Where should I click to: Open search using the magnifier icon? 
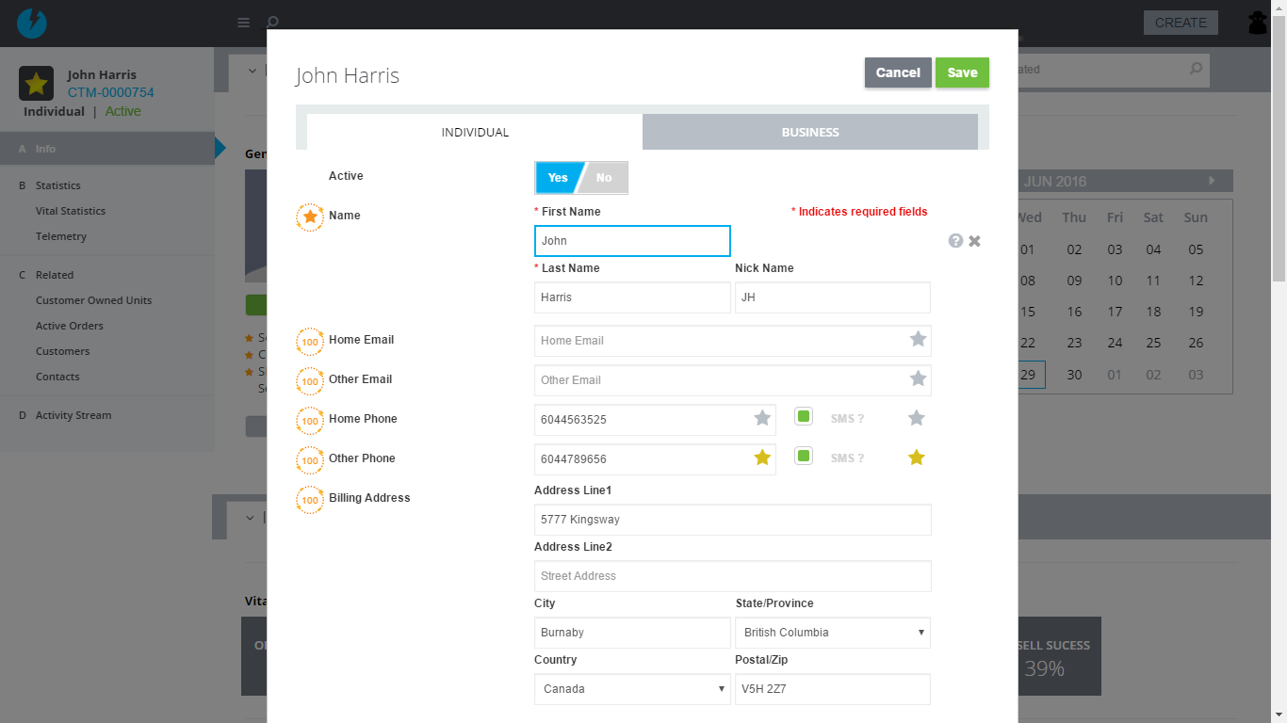tap(270, 22)
